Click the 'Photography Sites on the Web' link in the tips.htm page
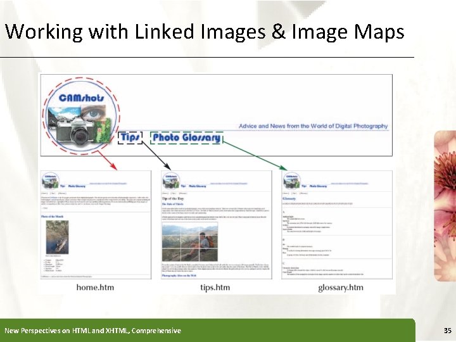456x342 pixels. (179, 275)
